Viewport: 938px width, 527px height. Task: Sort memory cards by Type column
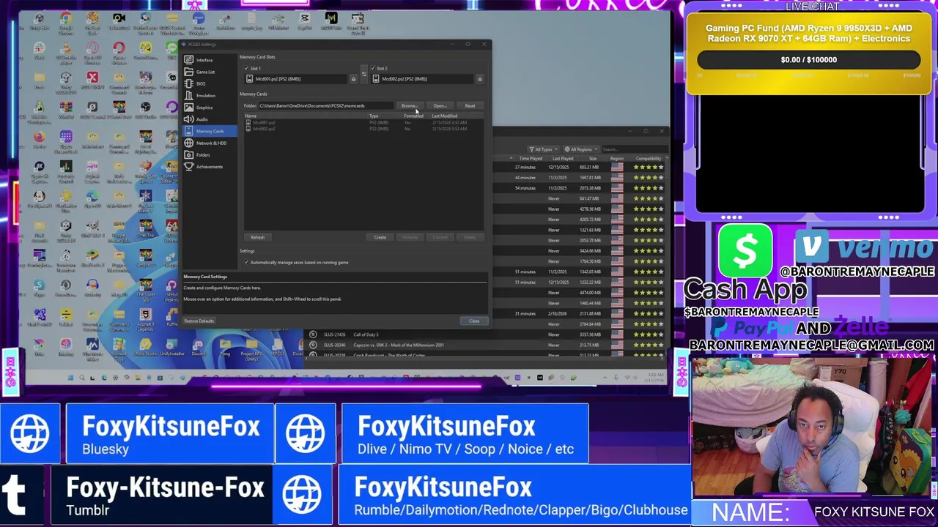coord(385,116)
